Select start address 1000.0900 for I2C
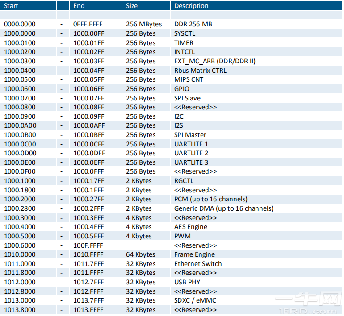Screen dimensions: 344x316 [x=20, y=116]
